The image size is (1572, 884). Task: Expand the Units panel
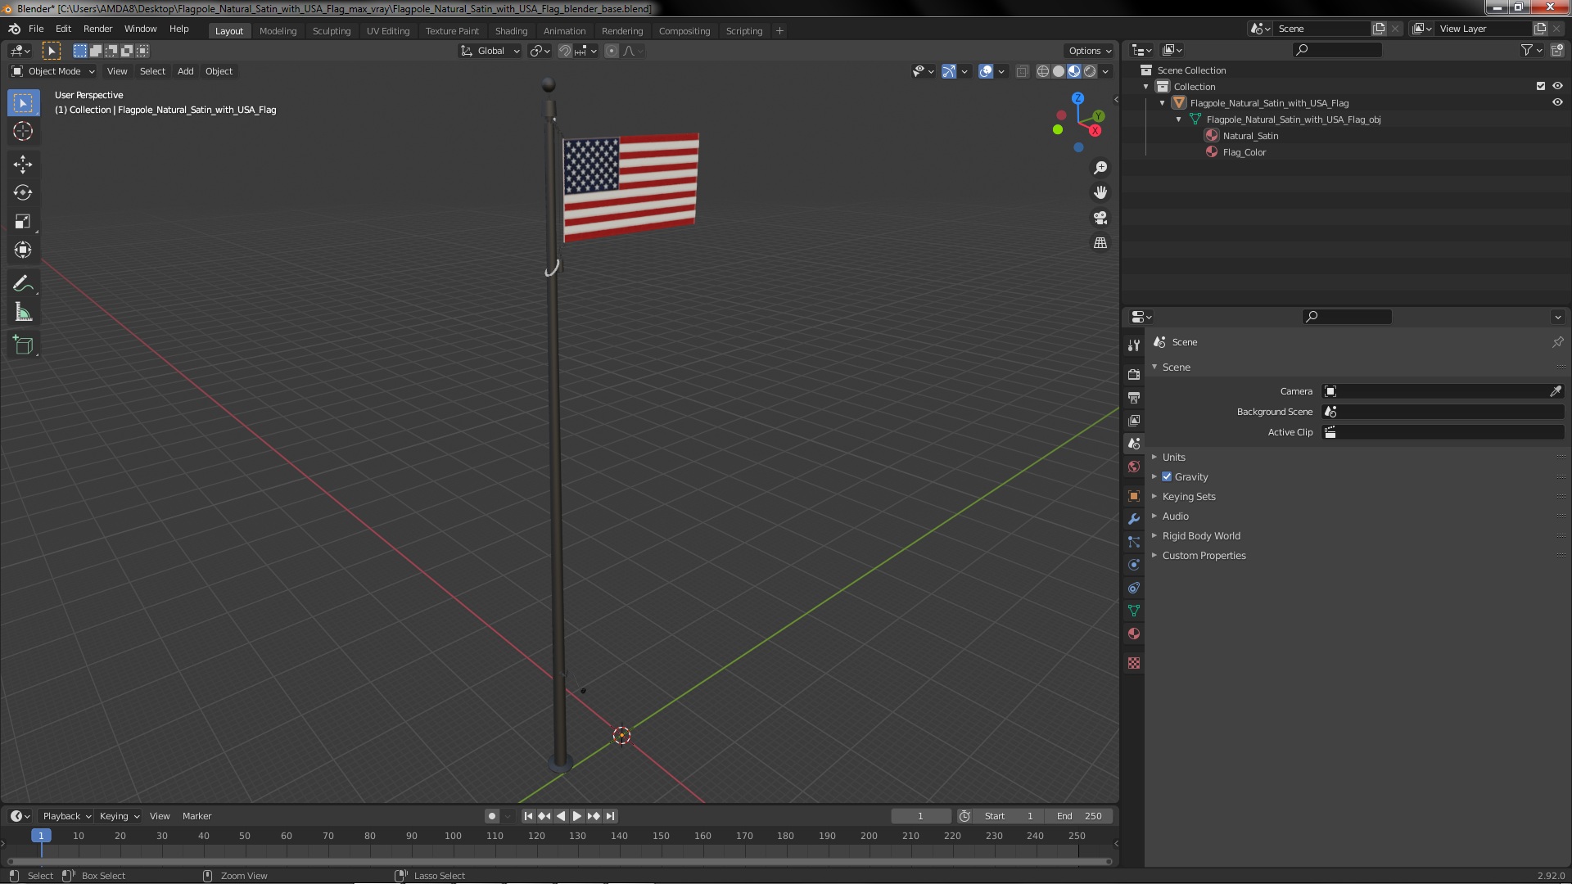pos(1173,458)
